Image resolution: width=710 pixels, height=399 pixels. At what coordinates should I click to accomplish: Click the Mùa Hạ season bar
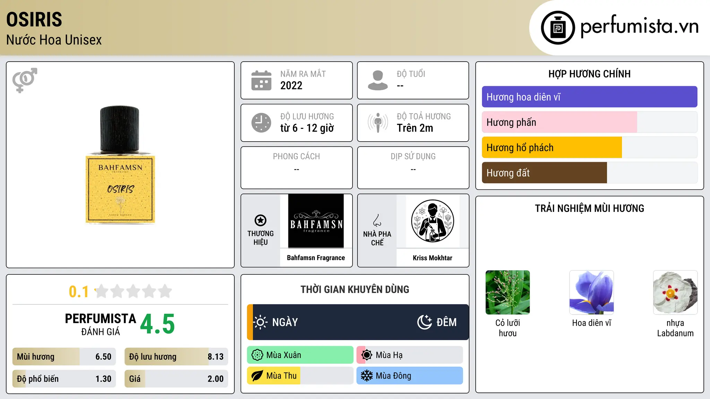point(410,355)
